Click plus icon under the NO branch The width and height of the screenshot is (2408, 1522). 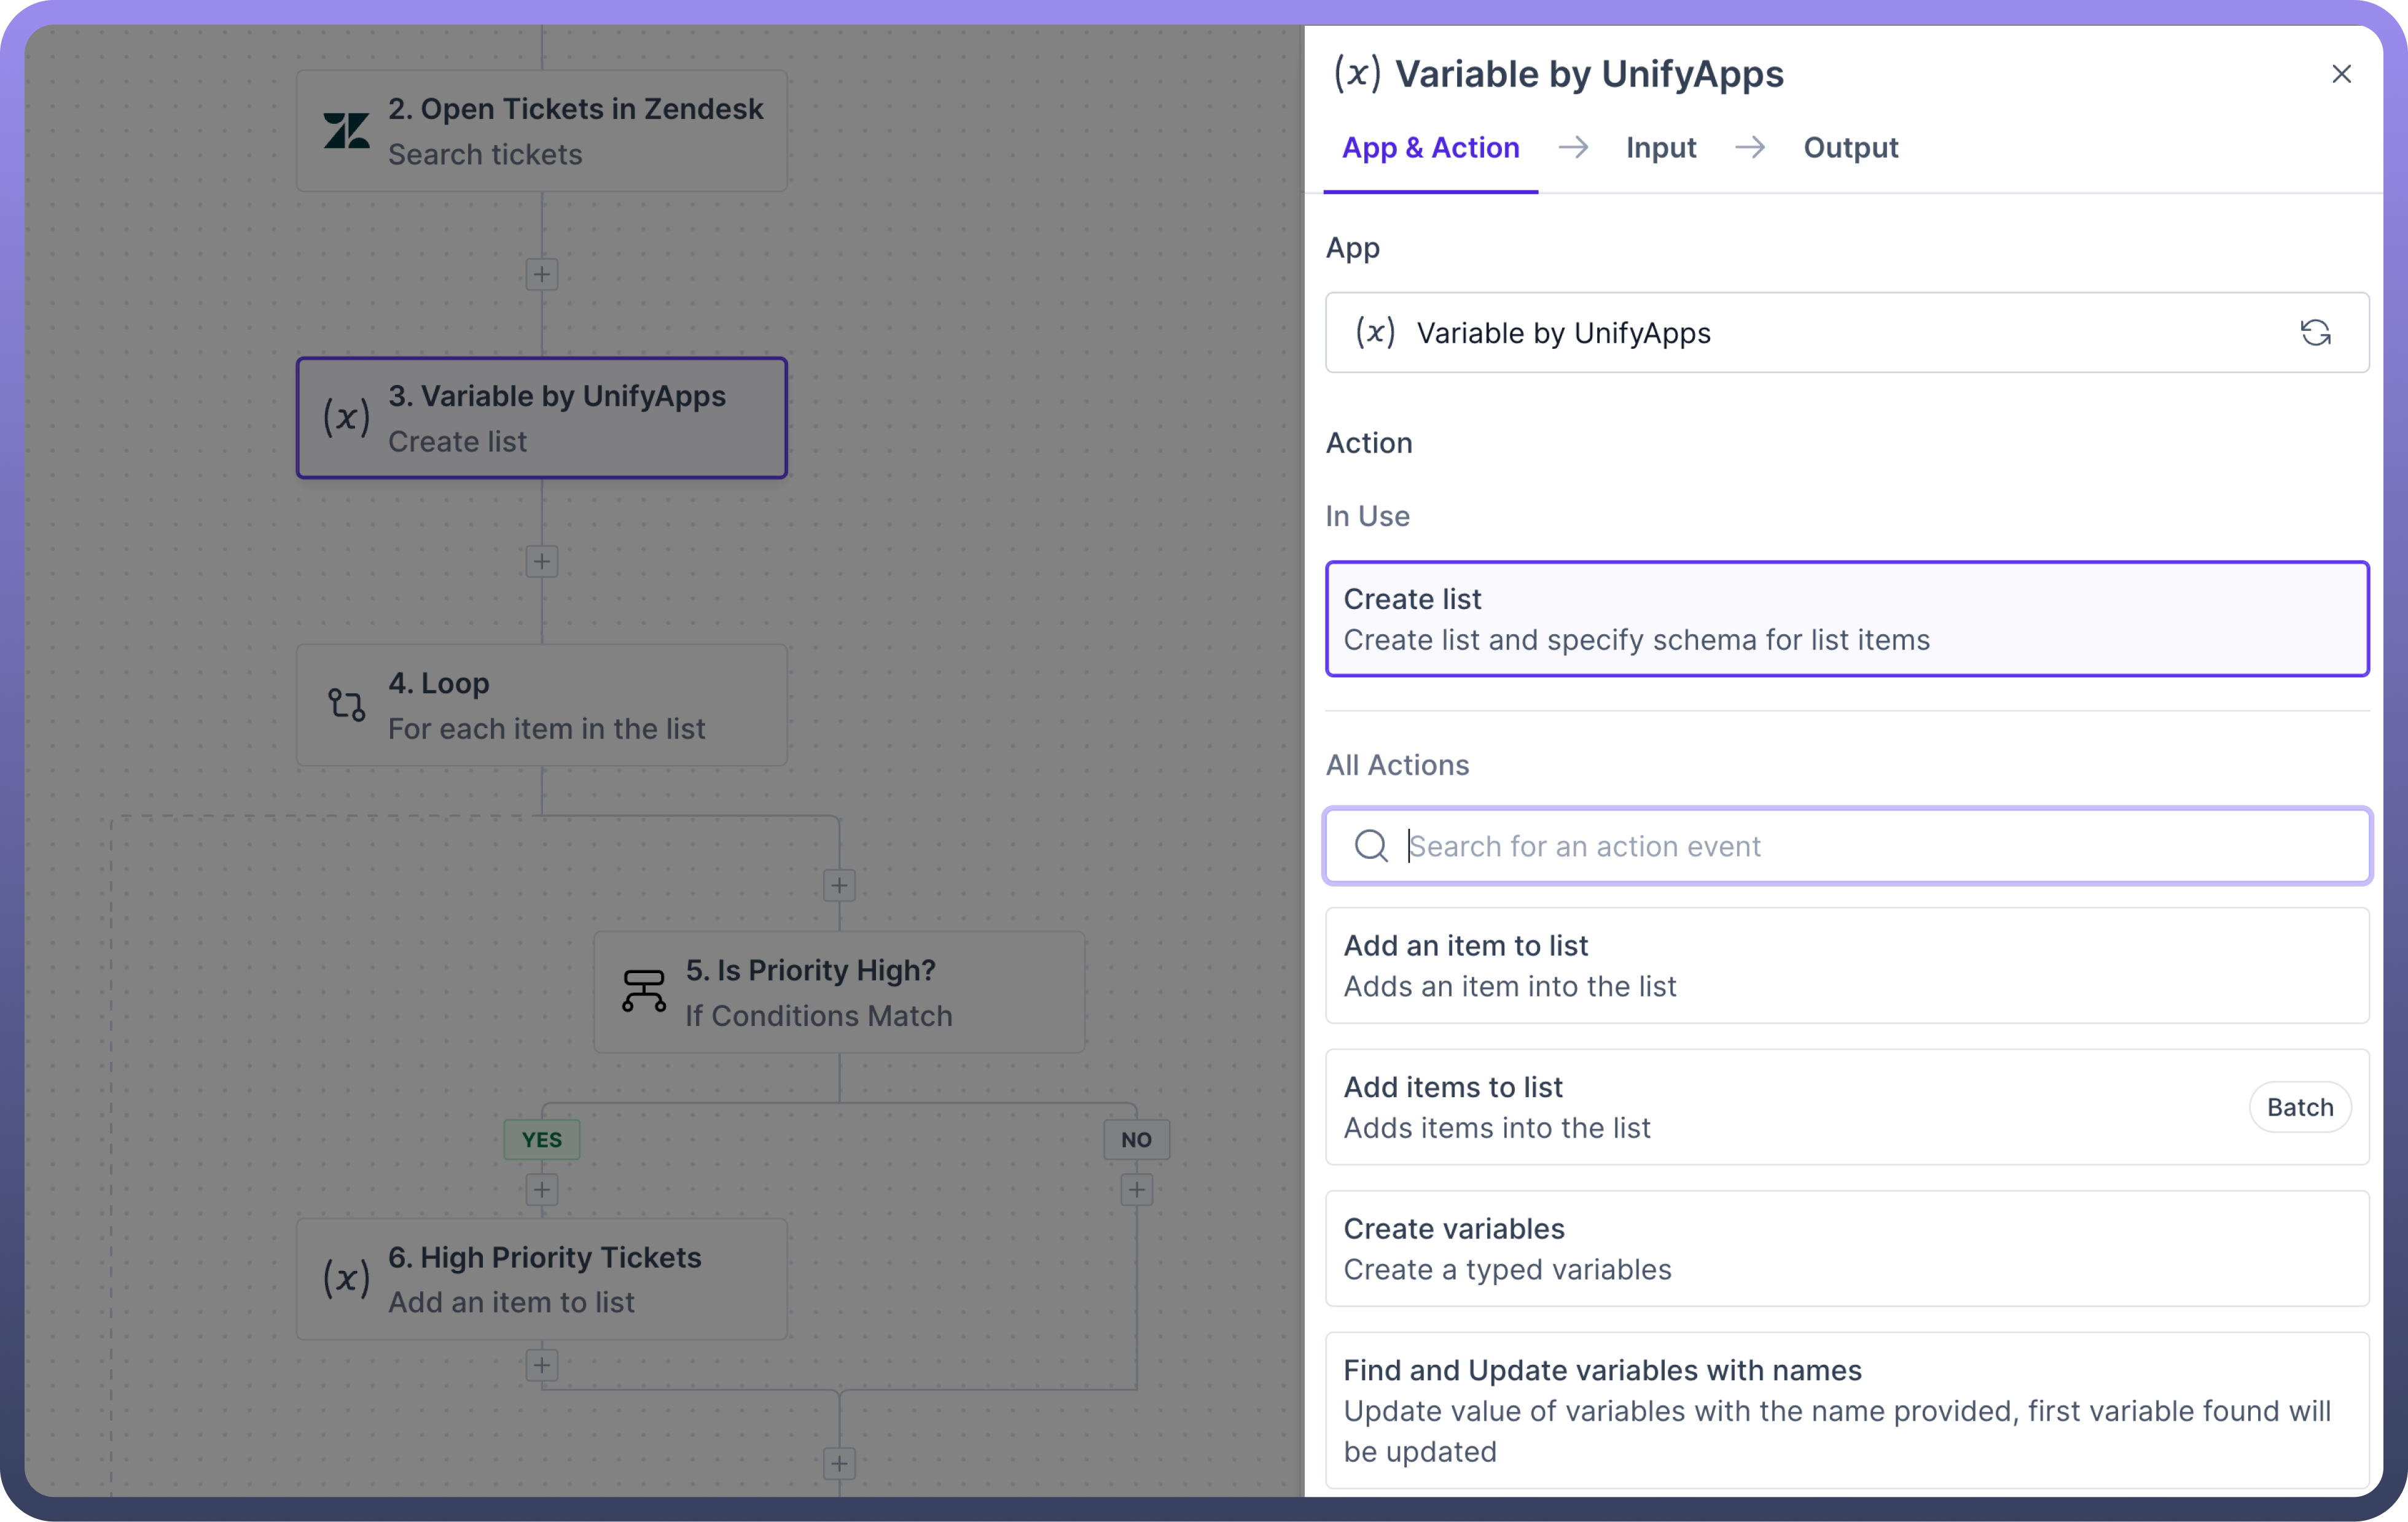tap(1136, 1189)
